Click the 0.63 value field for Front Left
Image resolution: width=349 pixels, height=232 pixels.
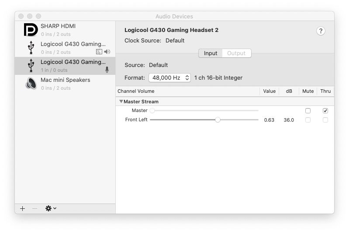click(x=269, y=120)
